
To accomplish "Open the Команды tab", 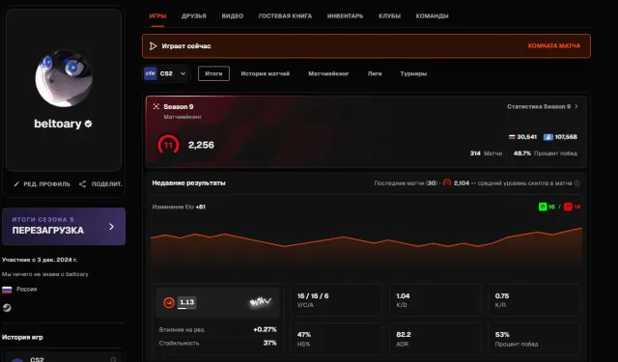I will tap(432, 16).
